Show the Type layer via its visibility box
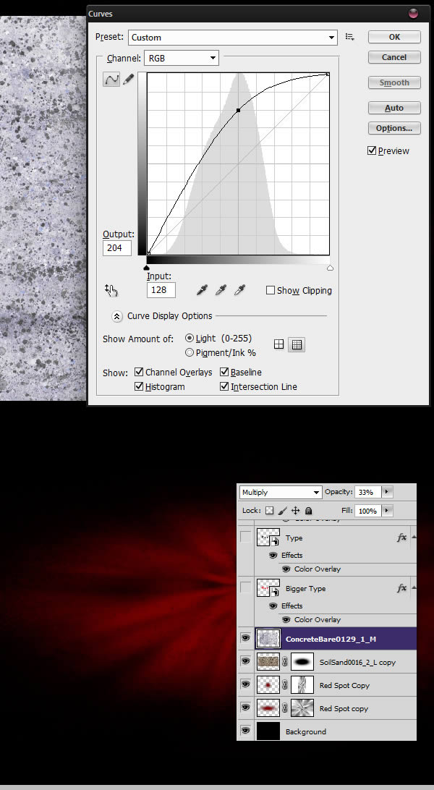 pyautogui.click(x=245, y=537)
